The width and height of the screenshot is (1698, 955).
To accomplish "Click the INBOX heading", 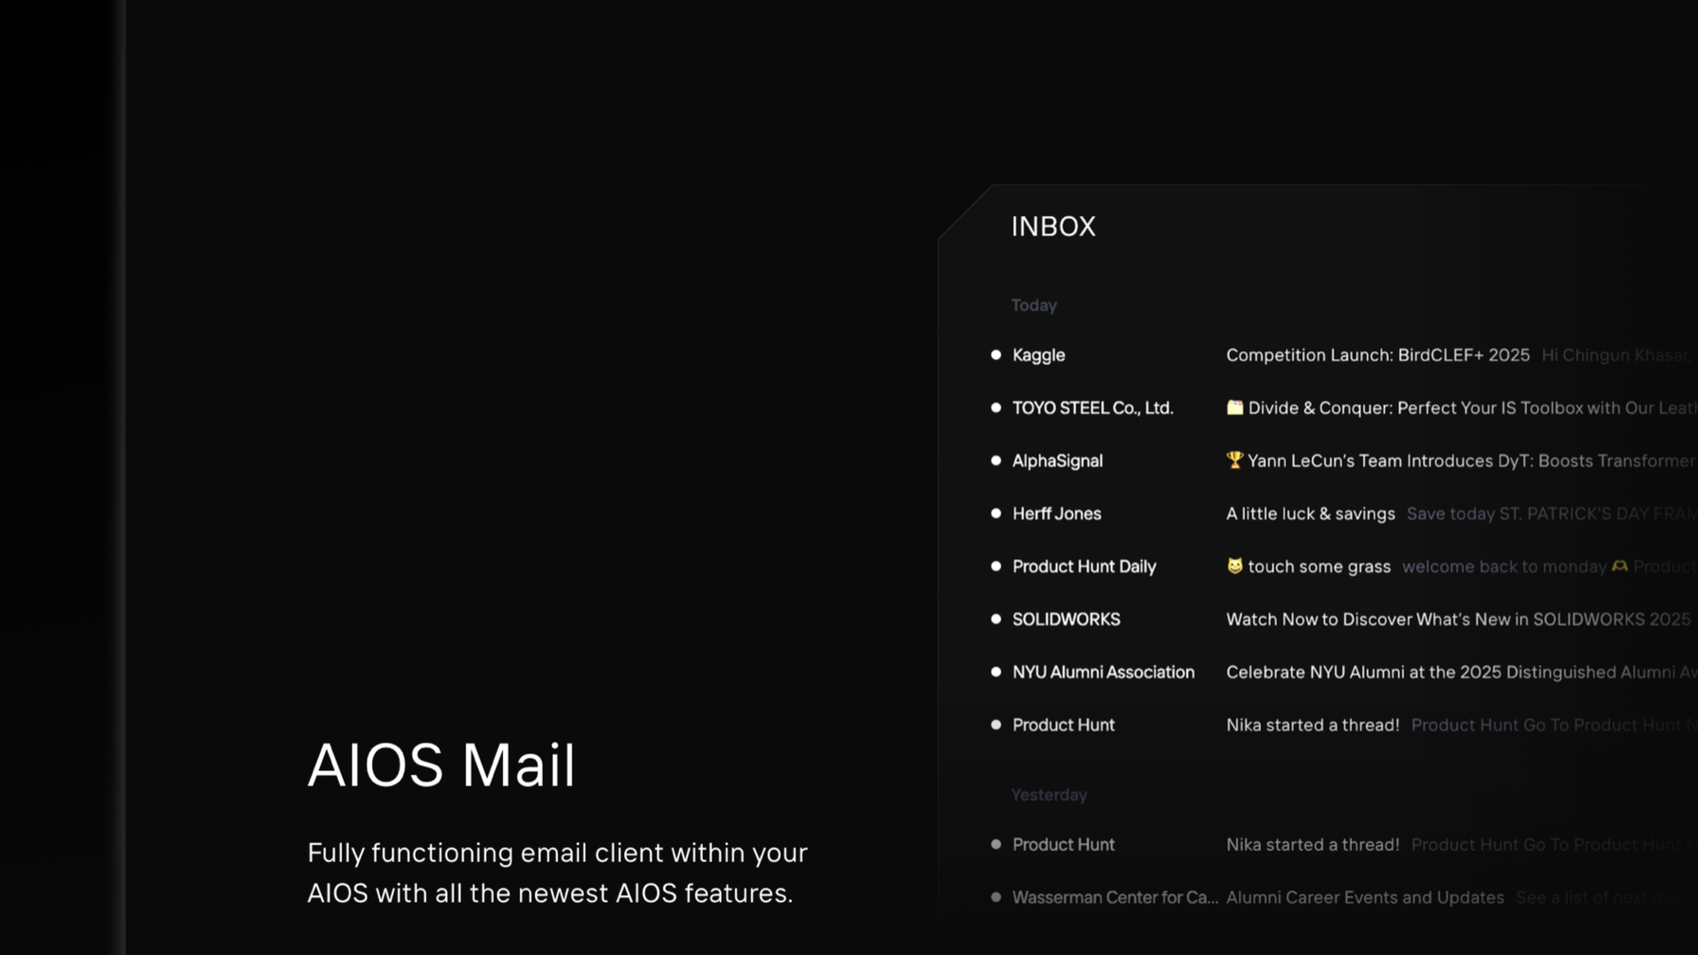I will (x=1052, y=226).
